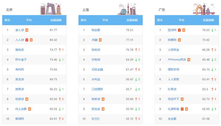Image resolution: width=221 pixels, height=126 pixels.
Task: Open the 人人贷 platform link
Action: click(20, 40)
